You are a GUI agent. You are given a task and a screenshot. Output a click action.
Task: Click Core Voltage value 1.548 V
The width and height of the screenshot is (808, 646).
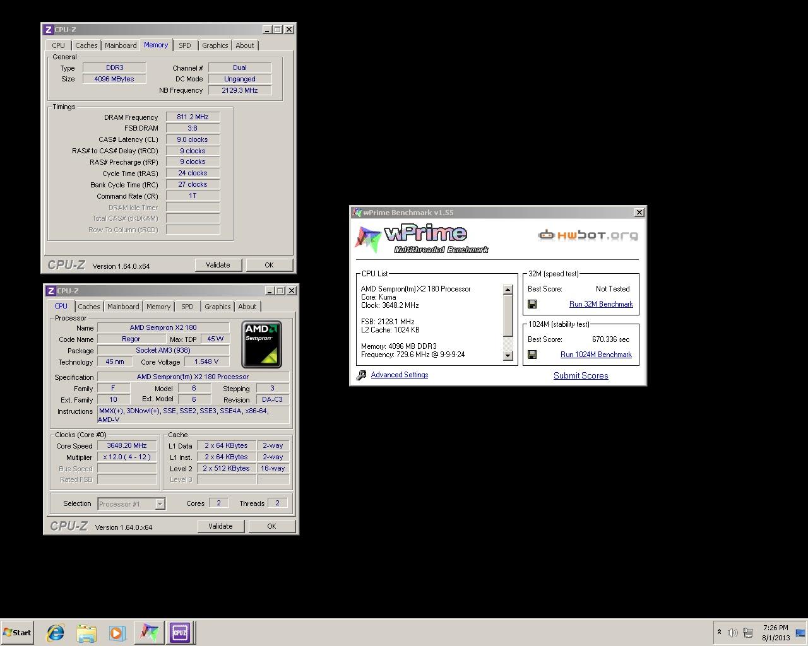tap(207, 361)
